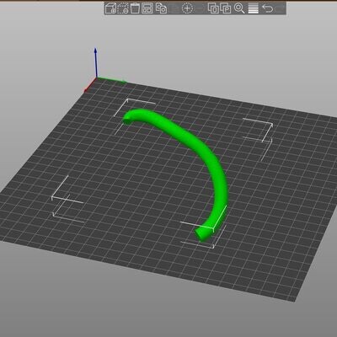337x337 pixels.
Task: Click the dimmed Paste slot beside Copy
Action: coord(174,8)
